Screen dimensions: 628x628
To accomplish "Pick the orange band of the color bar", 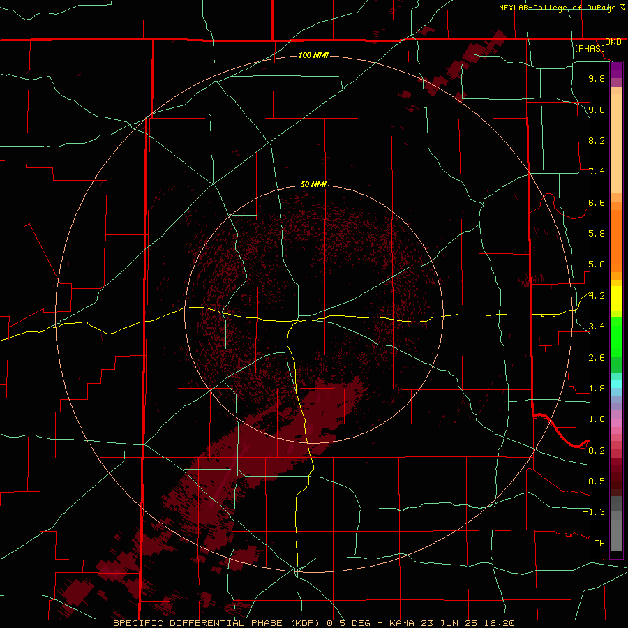I will tap(616, 241).
